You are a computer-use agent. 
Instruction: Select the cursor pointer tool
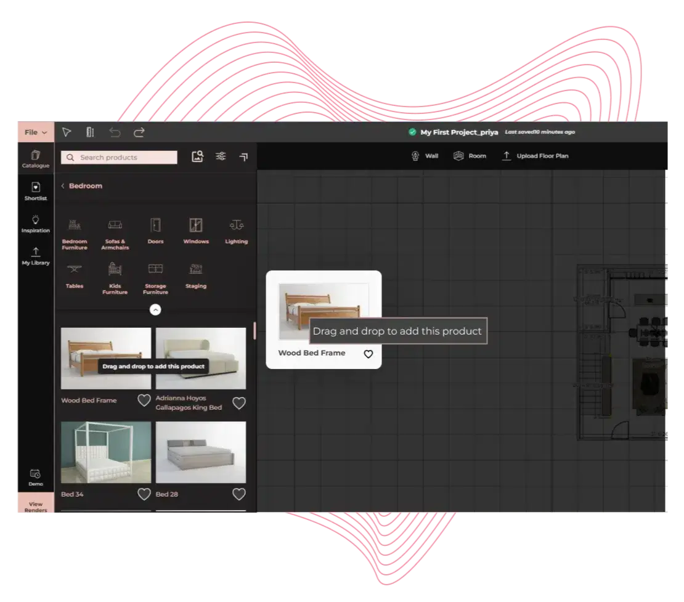[67, 132]
